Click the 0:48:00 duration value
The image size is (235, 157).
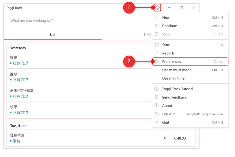[x=180, y=138]
